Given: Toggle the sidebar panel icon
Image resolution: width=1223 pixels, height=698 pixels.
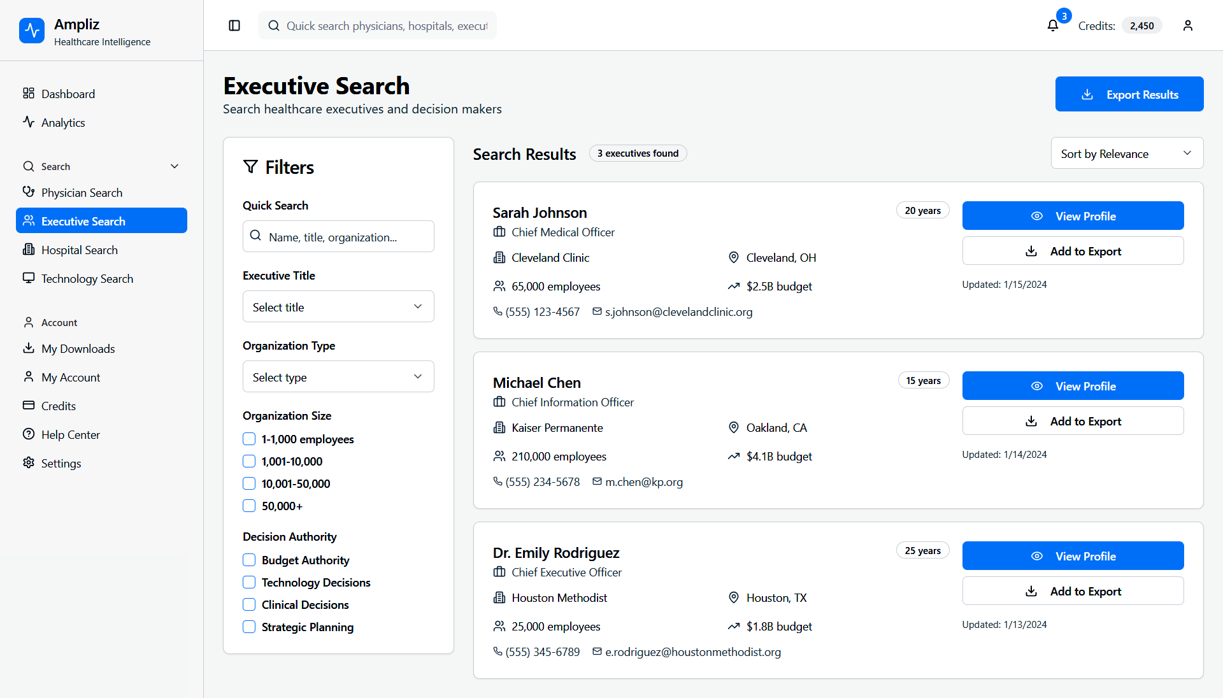Looking at the screenshot, I should coord(234,25).
